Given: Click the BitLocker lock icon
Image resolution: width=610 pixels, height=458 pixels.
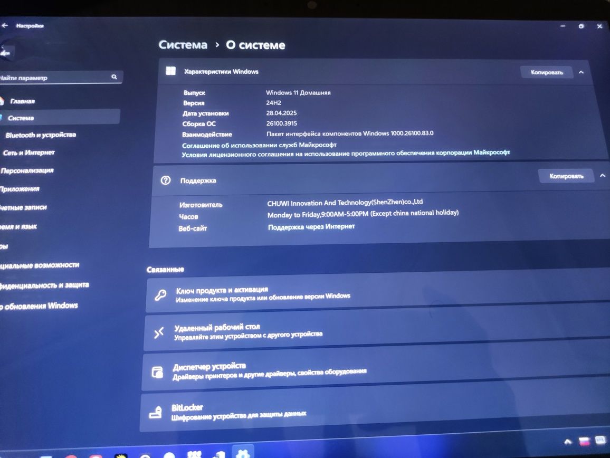Looking at the screenshot, I should (x=156, y=413).
